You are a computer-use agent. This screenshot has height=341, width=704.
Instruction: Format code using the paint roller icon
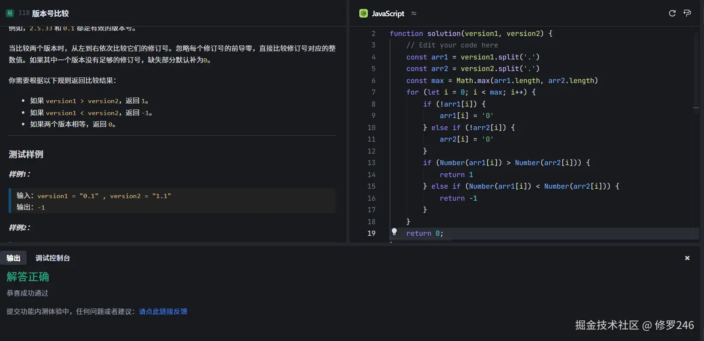(x=687, y=13)
